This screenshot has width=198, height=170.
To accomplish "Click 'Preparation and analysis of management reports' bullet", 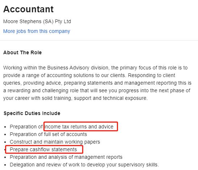I will [66, 157].
